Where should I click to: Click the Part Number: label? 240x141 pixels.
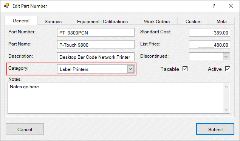click(22, 32)
